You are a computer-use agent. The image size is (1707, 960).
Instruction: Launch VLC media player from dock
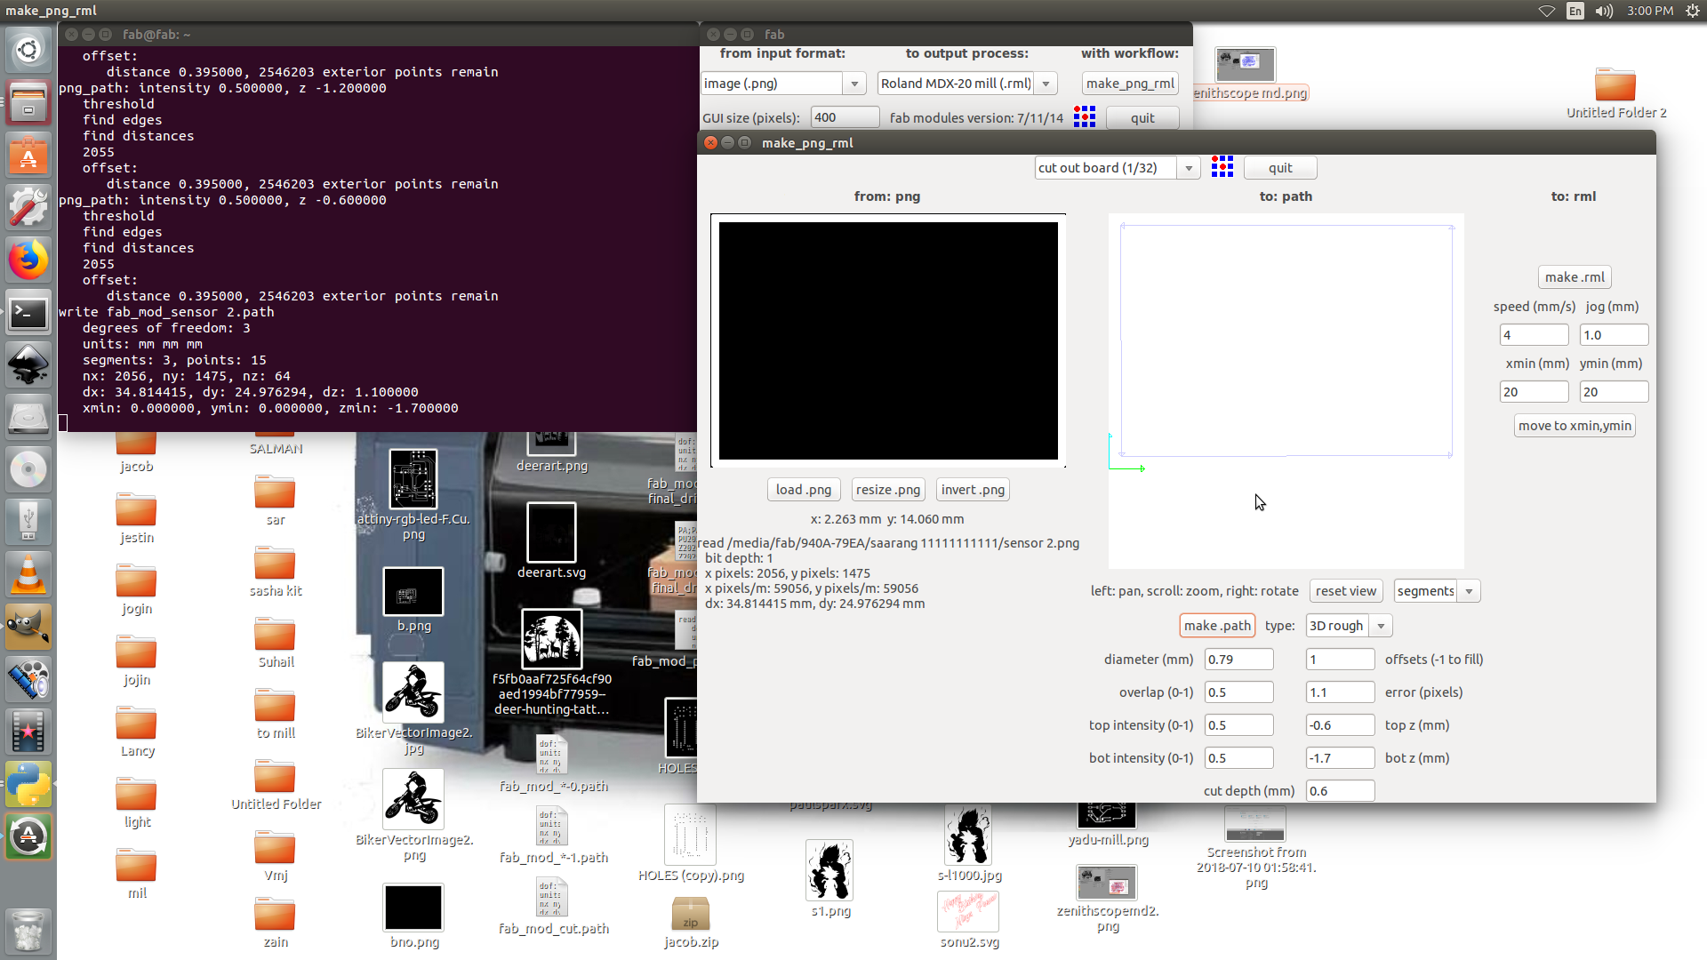28,574
